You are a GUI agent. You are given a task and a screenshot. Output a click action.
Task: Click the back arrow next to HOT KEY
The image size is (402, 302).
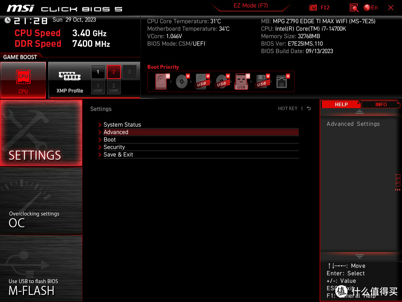(x=309, y=109)
